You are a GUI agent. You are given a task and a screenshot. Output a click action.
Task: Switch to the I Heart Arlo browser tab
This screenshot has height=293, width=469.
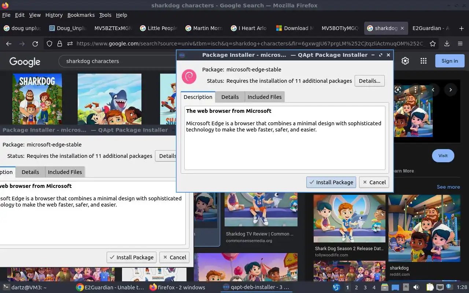click(x=250, y=28)
